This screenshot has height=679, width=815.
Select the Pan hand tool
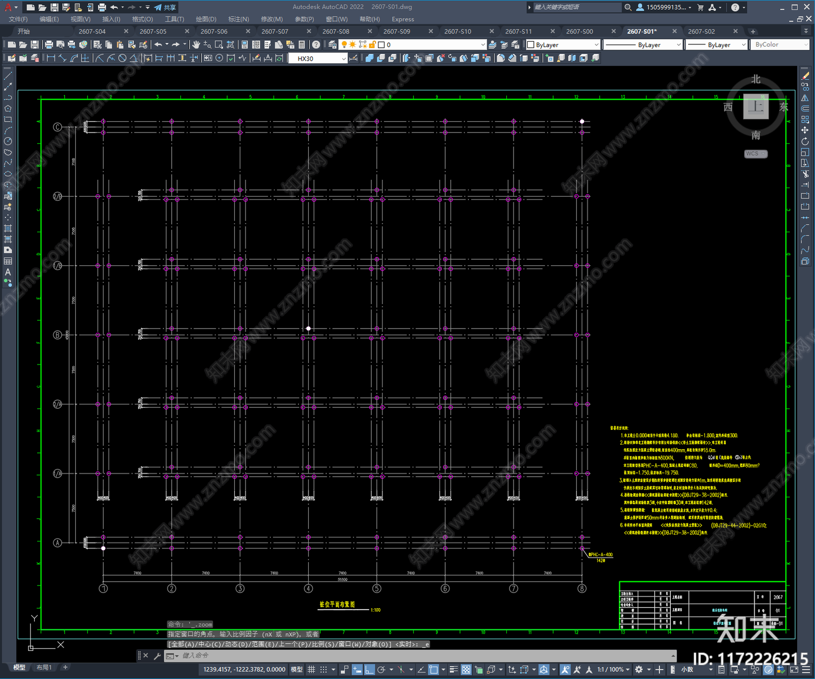pos(196,45)
